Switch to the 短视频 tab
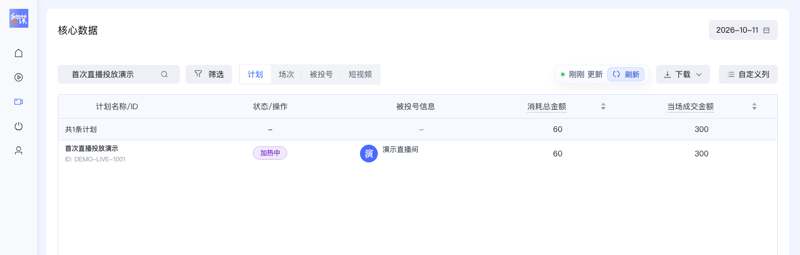 [x=360, y=74]
